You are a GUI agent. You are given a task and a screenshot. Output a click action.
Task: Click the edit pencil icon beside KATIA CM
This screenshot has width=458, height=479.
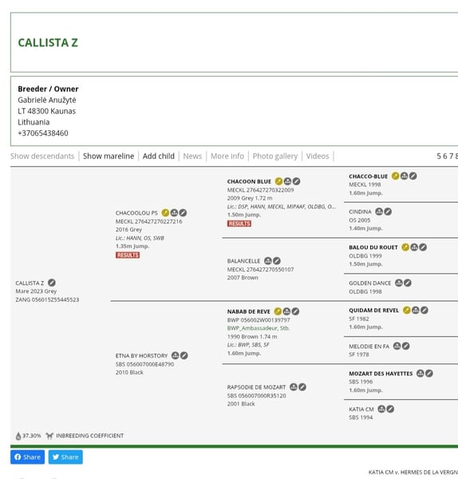pyautogui.click(x=390, y=409)
